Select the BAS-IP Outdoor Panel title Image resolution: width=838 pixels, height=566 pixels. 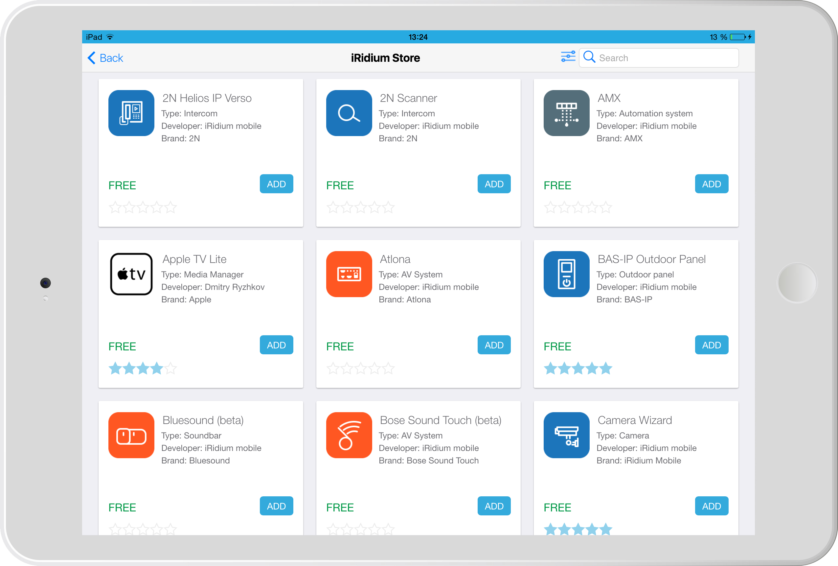(x=652, y=259)
